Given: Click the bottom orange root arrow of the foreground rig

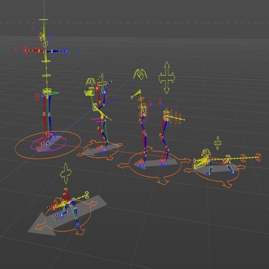Looking at the screenshot, I should point(80,232).
